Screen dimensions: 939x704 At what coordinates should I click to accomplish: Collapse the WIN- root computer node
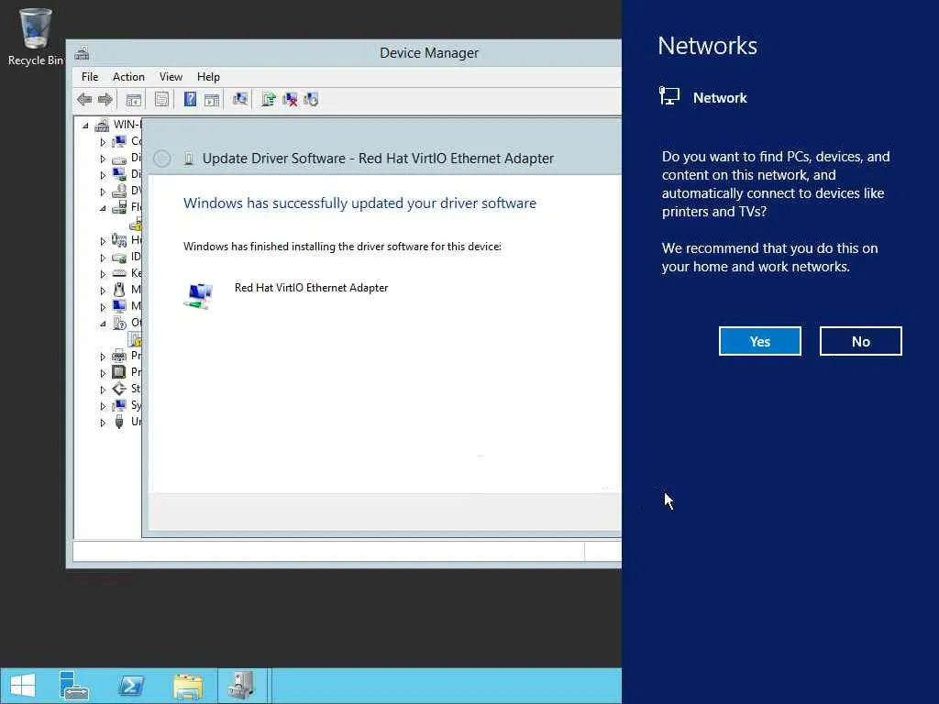(85, 126)
